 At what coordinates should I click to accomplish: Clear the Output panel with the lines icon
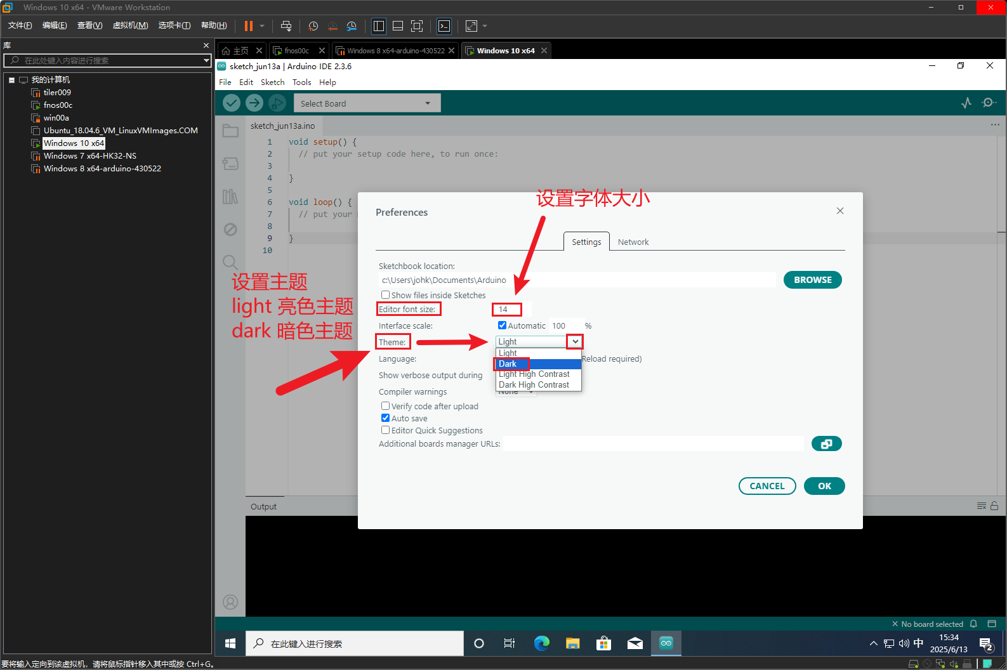click(x=982, y=506)
